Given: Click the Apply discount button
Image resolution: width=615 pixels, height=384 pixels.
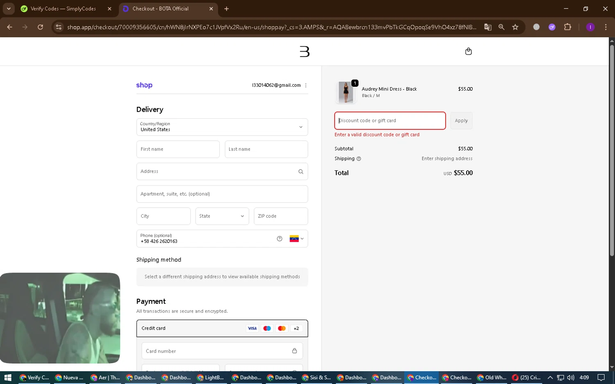Looking at the screenshot, I should [461, 121].
